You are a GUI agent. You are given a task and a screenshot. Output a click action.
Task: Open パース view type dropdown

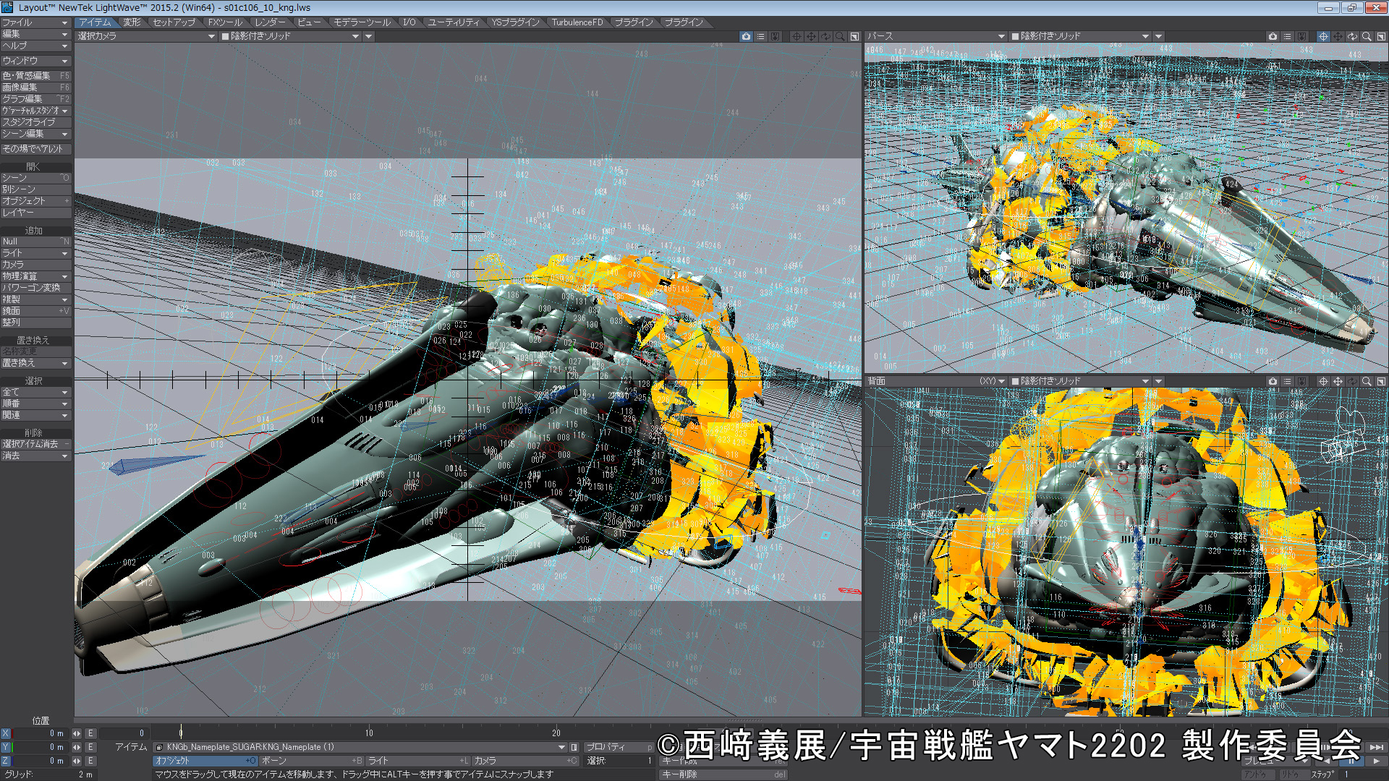tap(936, 36)
